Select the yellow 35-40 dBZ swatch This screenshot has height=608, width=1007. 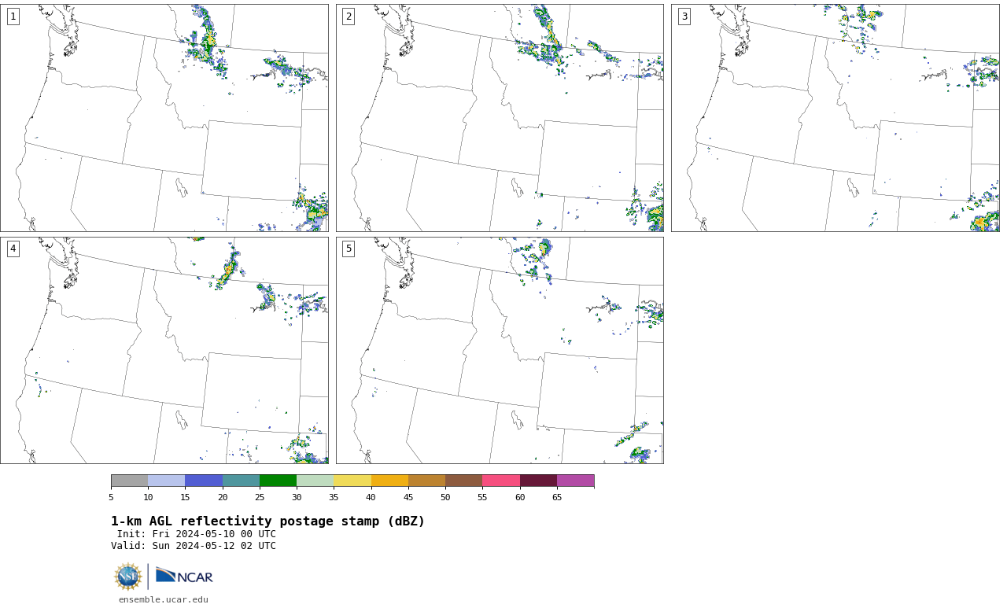point(352,481)
